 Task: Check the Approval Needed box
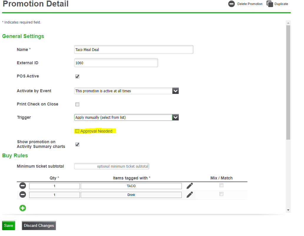77,131
